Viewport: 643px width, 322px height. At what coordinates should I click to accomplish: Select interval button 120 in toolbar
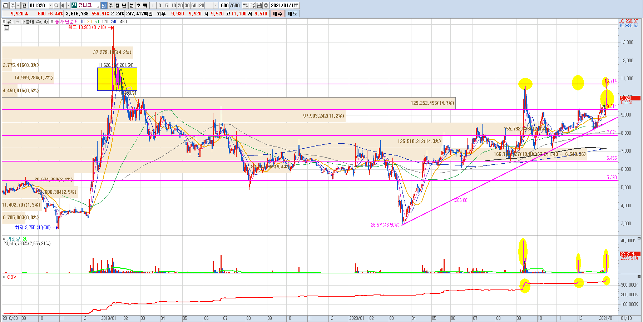tap(201, 5)
